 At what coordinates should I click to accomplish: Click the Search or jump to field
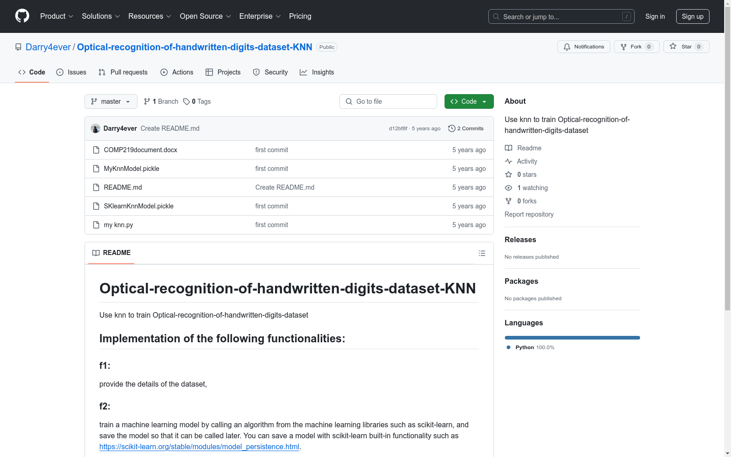tap(561, 16)
